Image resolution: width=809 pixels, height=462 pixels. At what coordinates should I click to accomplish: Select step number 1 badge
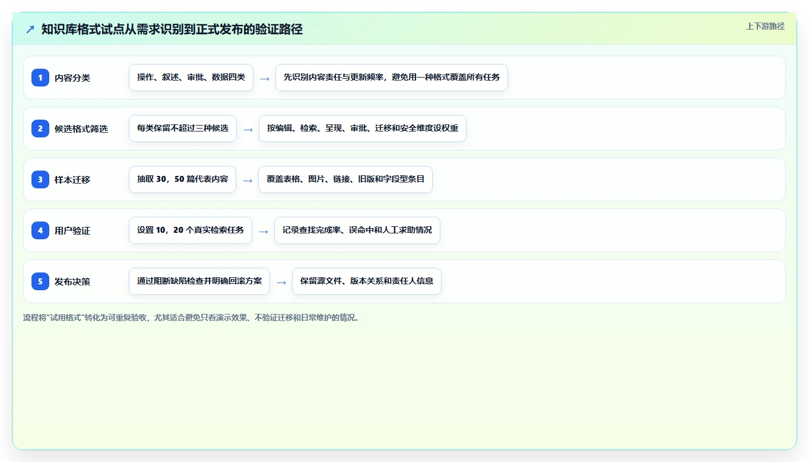(40, 77)
